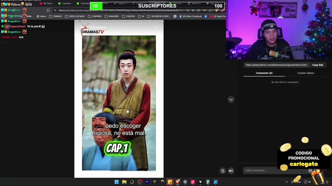Open the notifications bell in the tray

(x=327, y=182)
